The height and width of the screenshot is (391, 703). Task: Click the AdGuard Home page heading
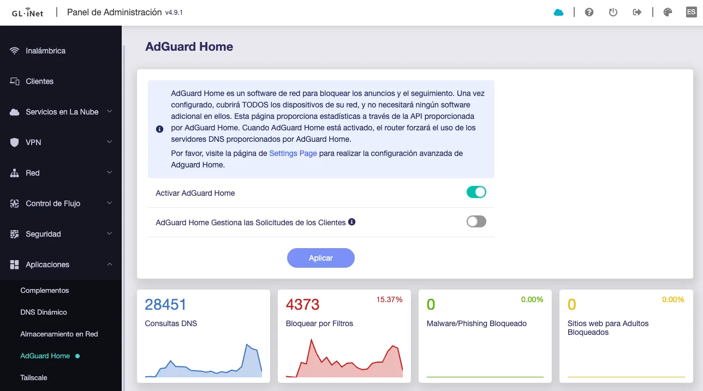click(189, 47)
